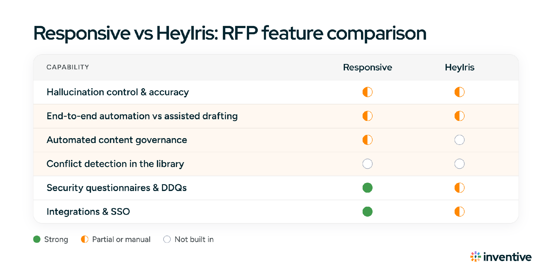552x276 pixels.
Task: Select 'Security questionnaires & DDQs' row label
Action: tap(117, 188)
